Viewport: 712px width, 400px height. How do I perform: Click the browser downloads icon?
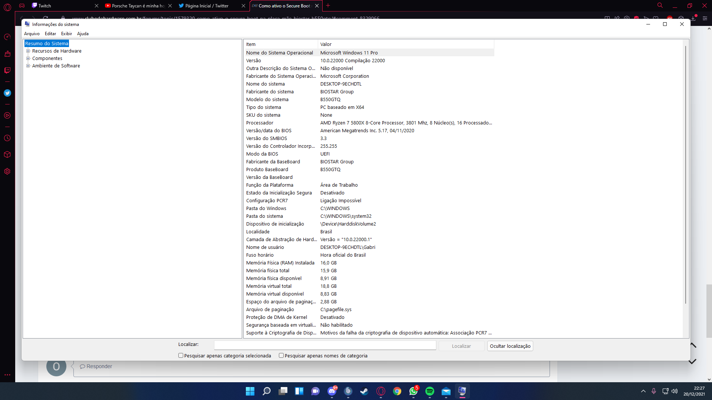[x=693, y=18]
